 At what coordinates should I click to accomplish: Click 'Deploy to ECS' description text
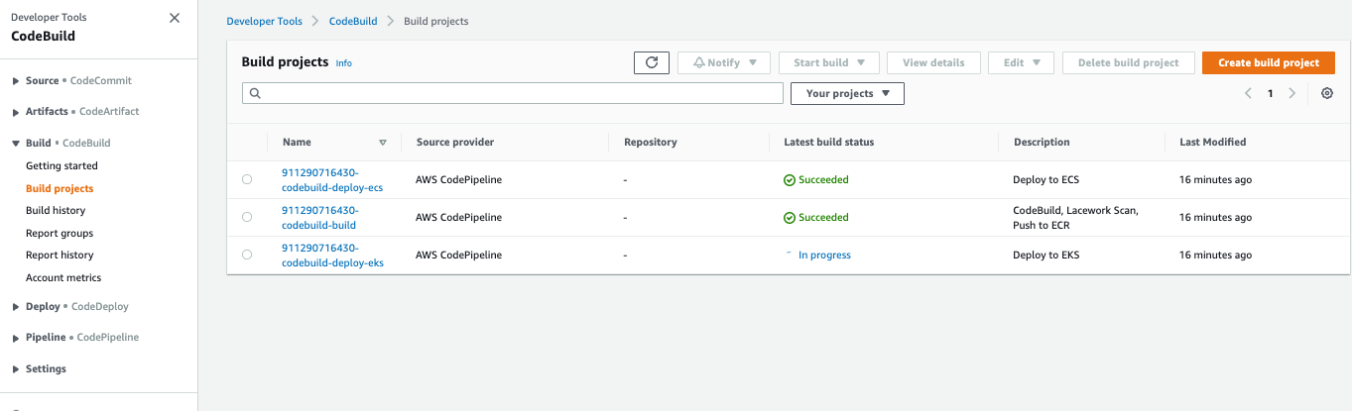[1046, 180]
